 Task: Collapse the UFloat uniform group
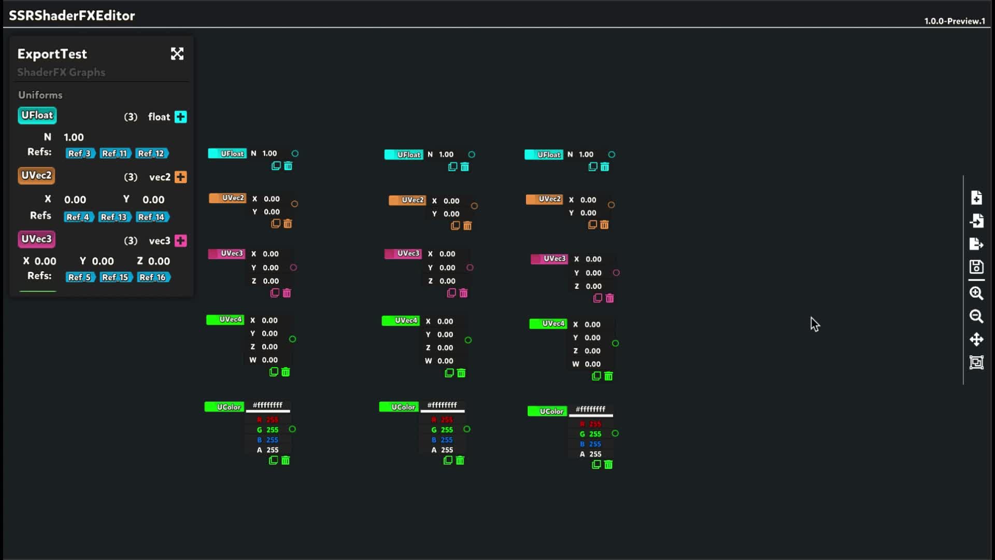pyautogui.click(x=37, y=116)
